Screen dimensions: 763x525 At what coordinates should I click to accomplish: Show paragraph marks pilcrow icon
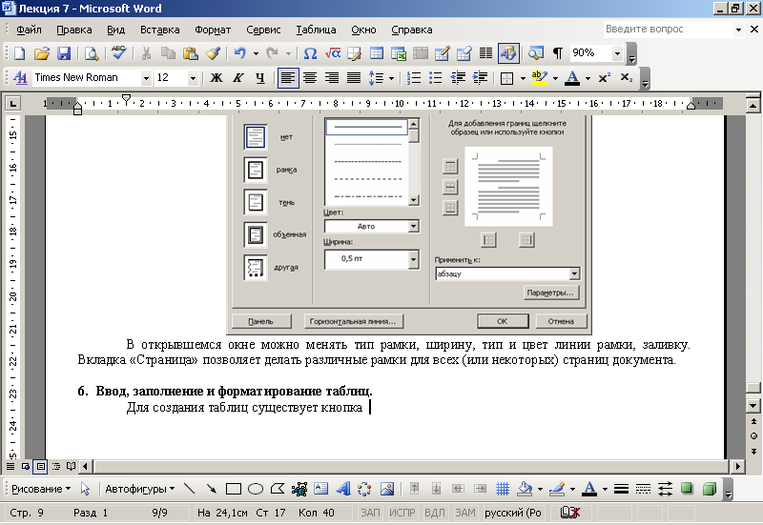tap(558, 53)
